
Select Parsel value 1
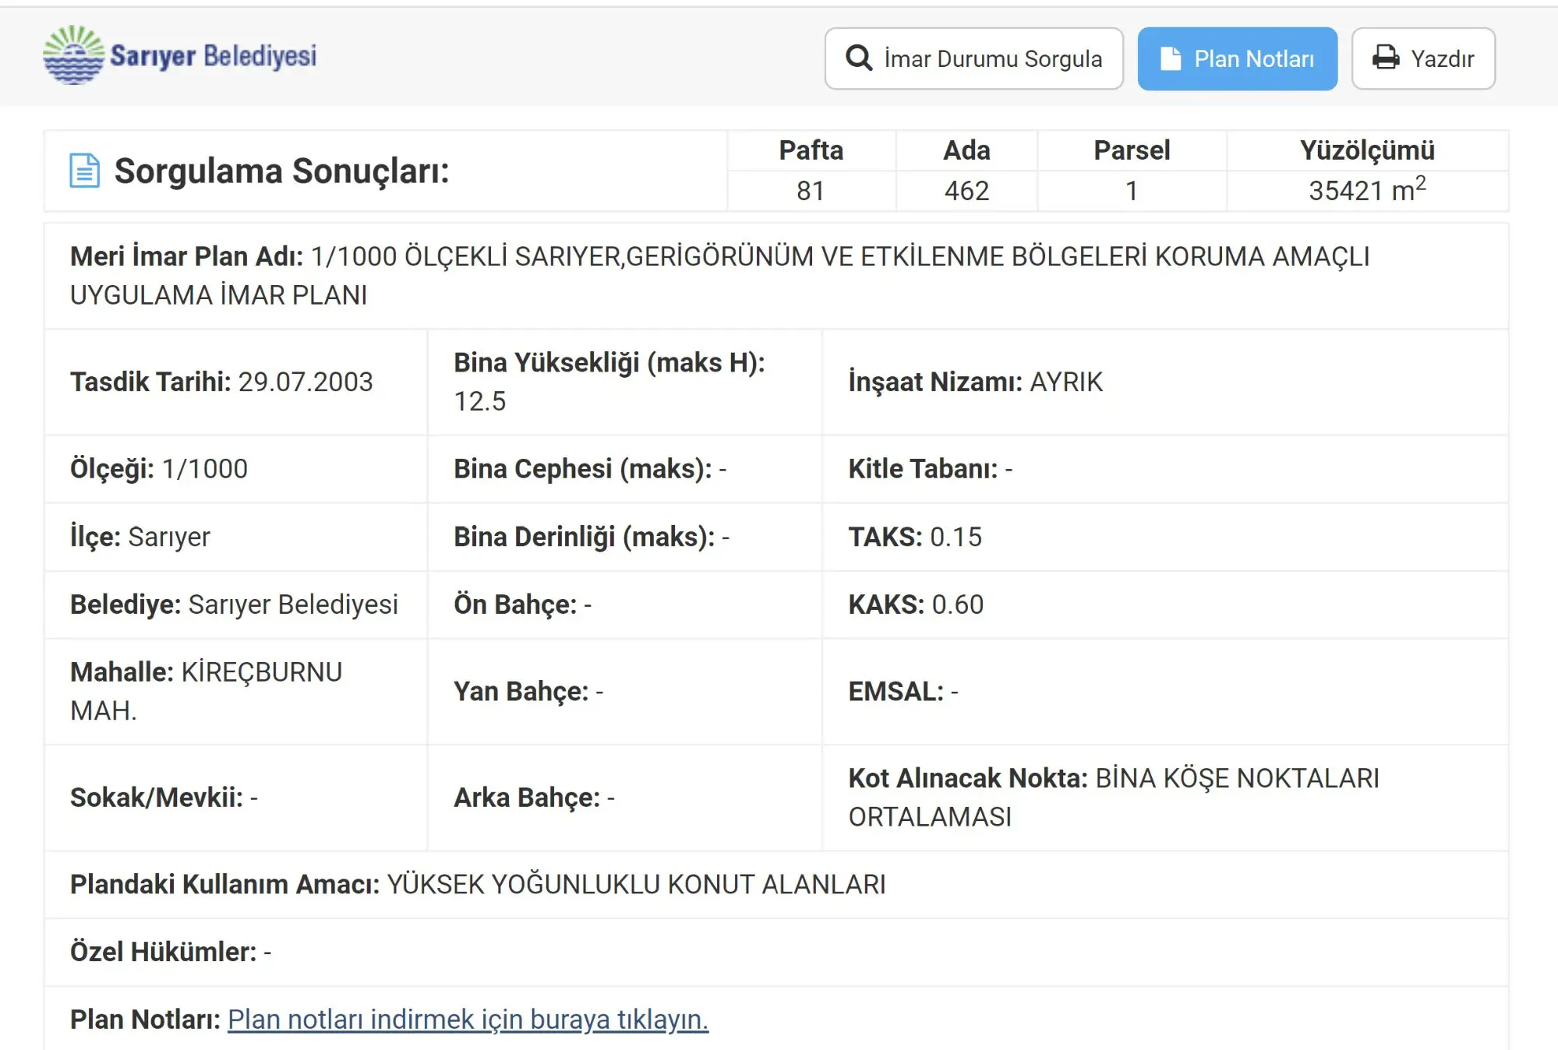pos(1132,191)
